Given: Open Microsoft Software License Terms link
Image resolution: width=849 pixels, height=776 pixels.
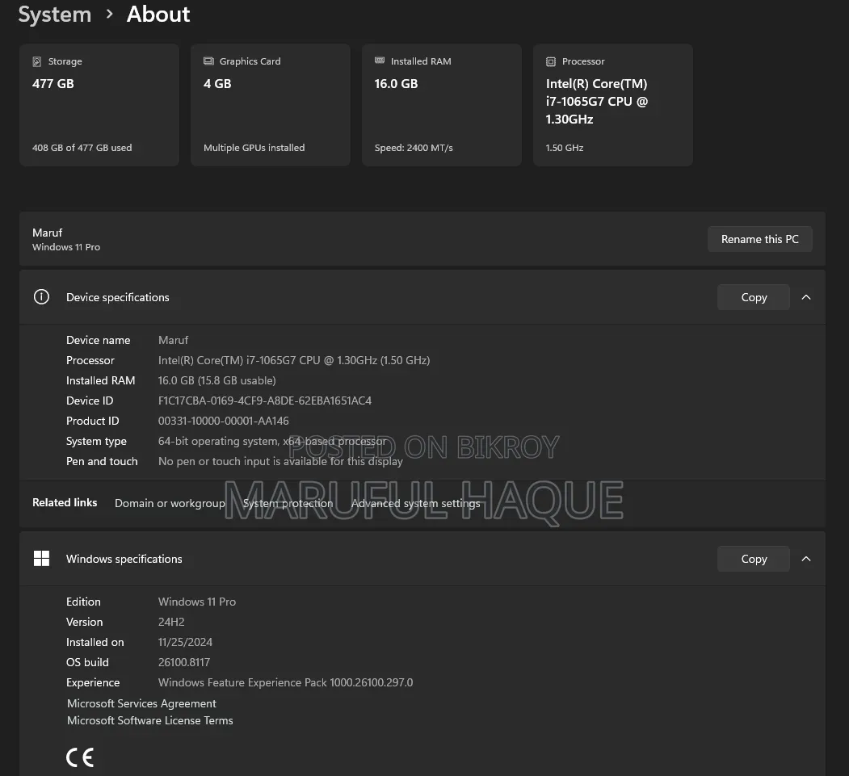Looking at the screenshot, I should point(150,721).
